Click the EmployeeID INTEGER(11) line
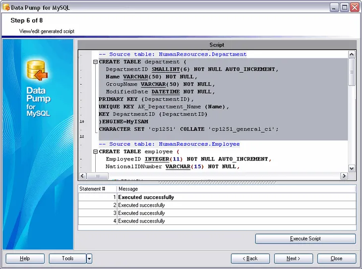This screenshot has width=362, height=269. click(188, 159)
